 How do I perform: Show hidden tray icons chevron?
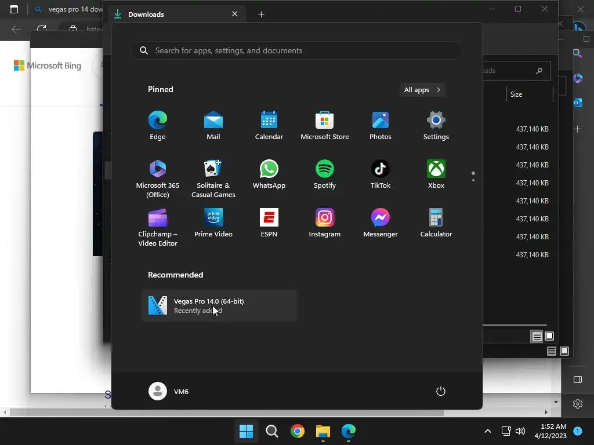[x=488, y=431]
